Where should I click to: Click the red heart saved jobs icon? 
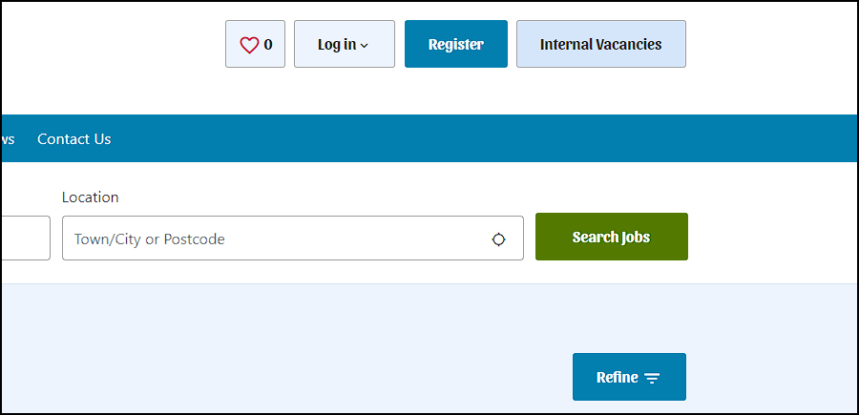[x=249, y=45]
